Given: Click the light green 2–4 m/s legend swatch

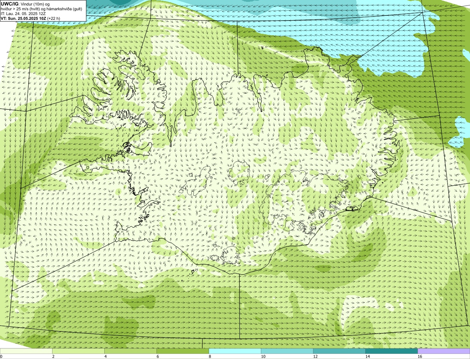Looking at the screenshot, I should click(78, 351).
